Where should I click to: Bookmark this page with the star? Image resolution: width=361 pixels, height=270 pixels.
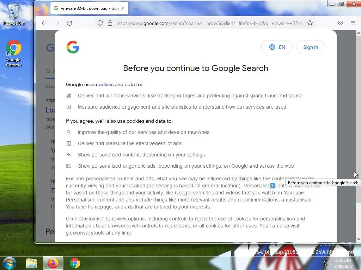(310, 23)
